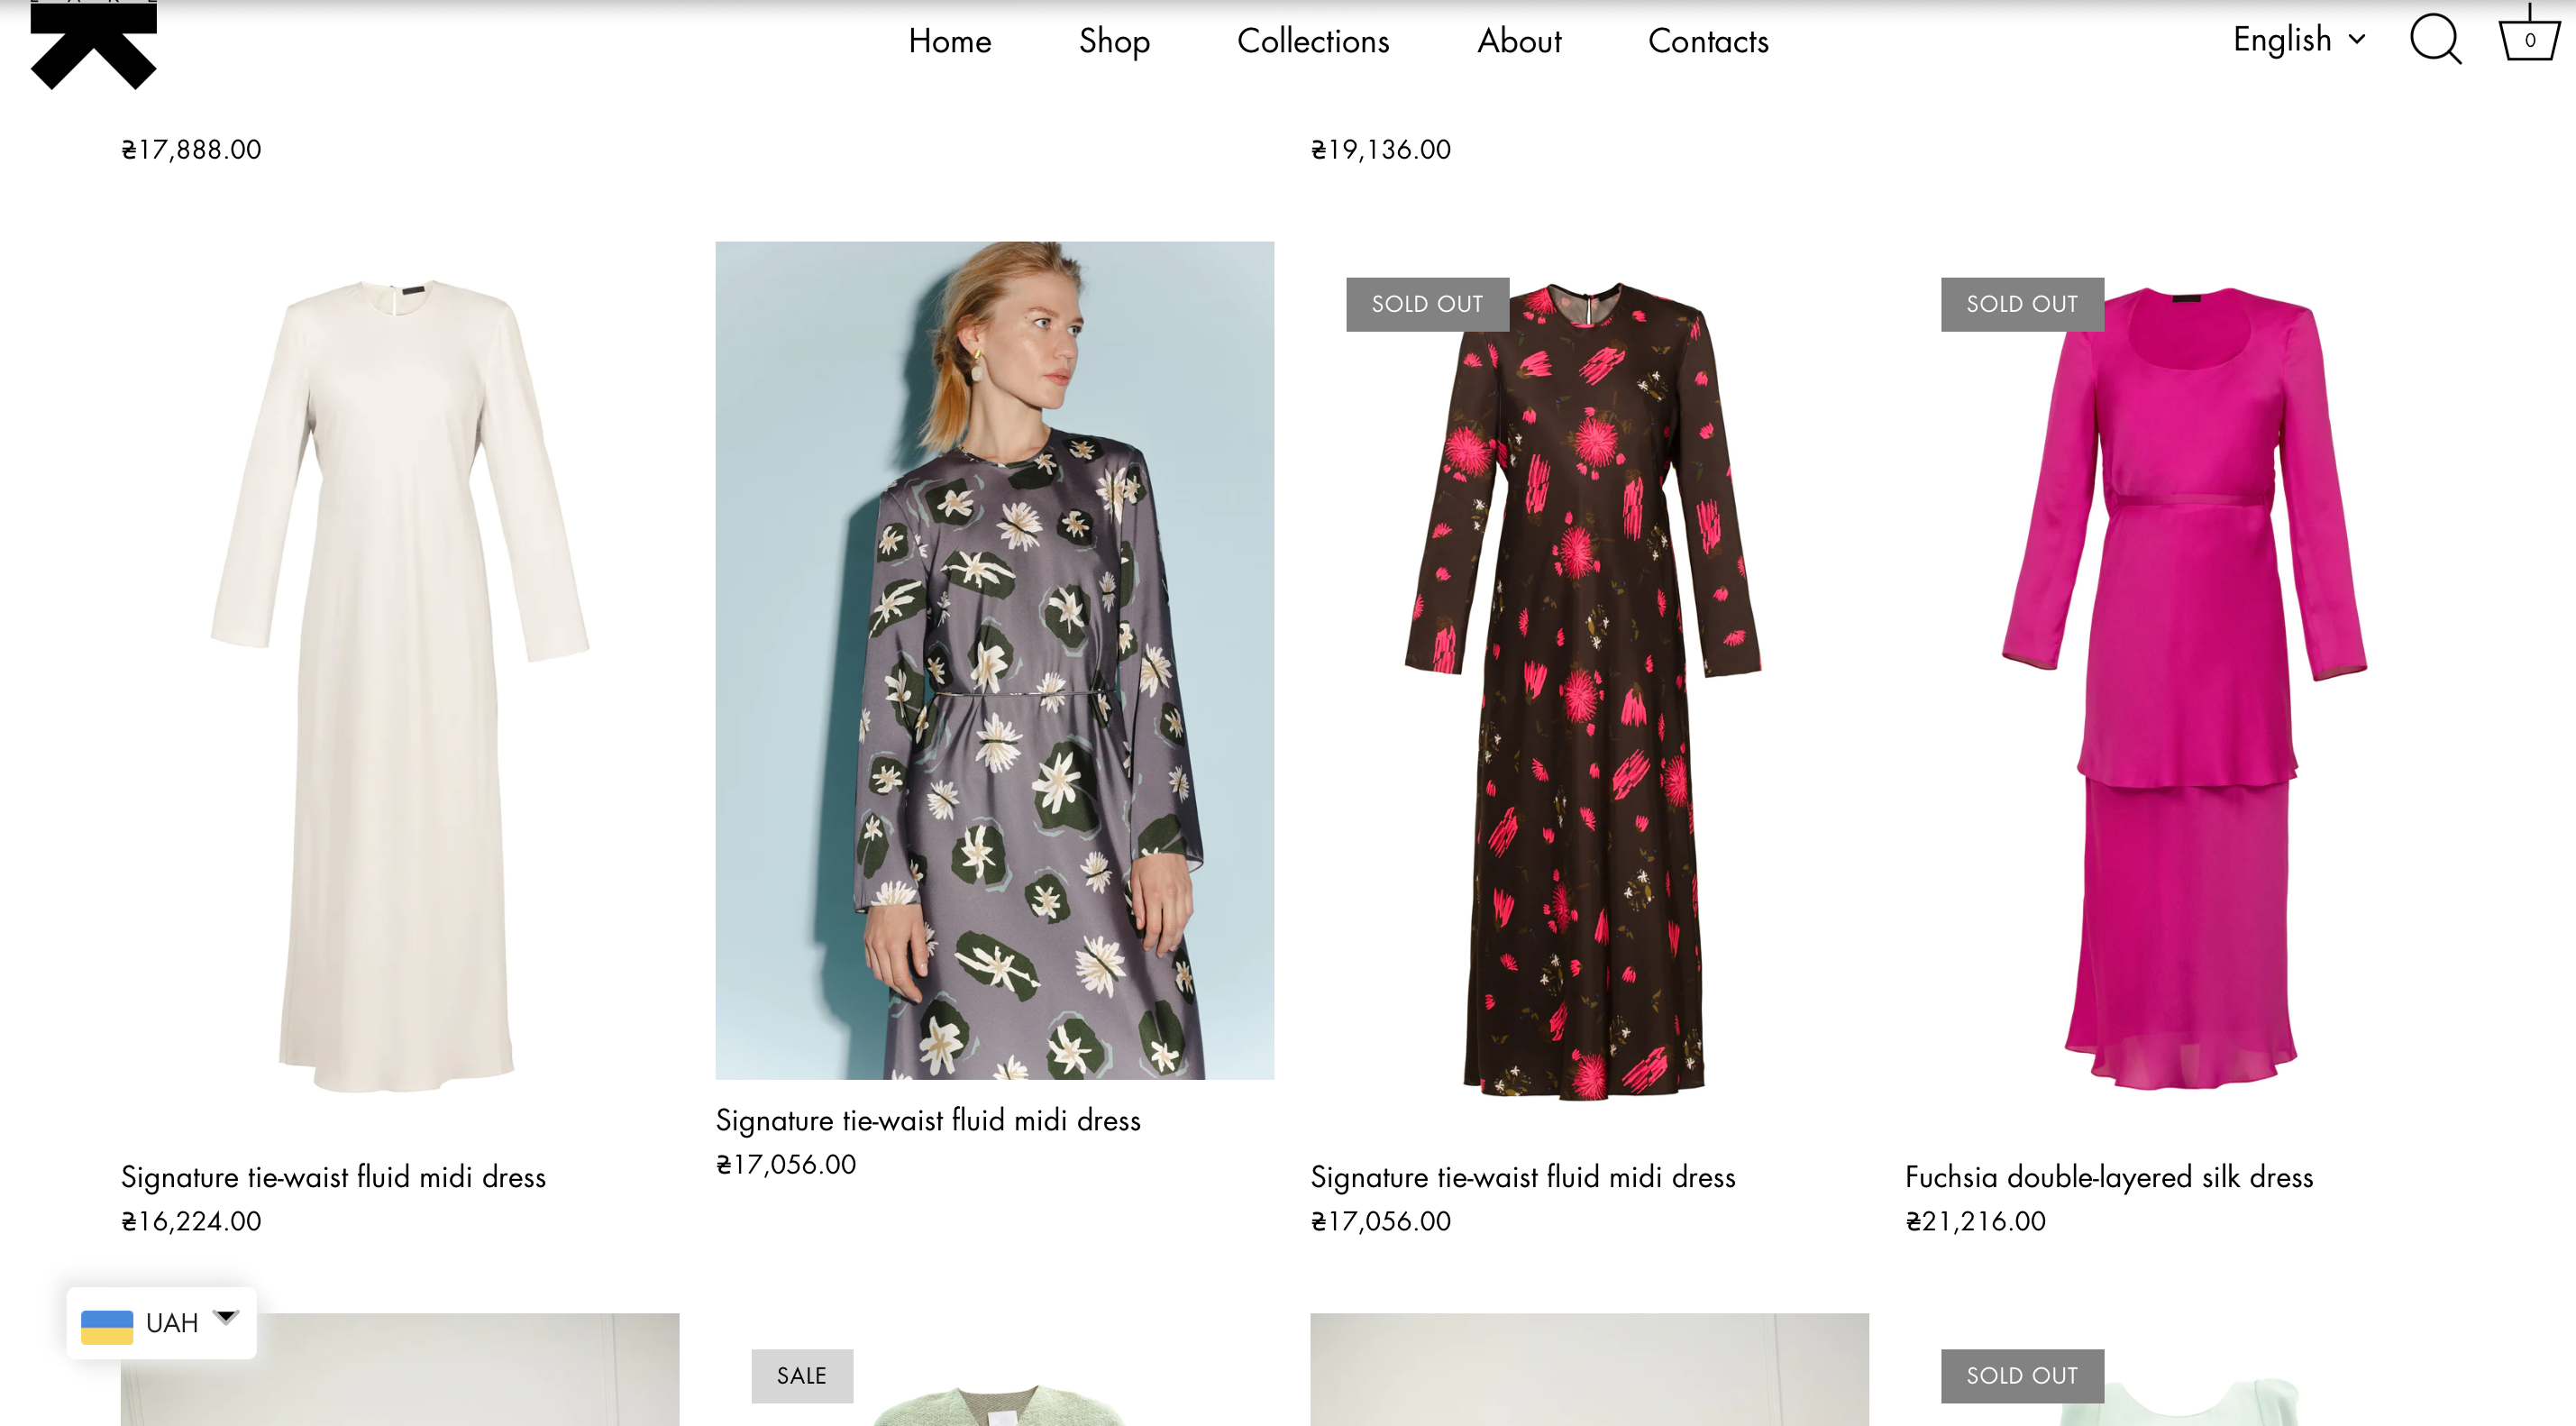Open the Shop menu item
Screen dimensions: 2576x1426
tap(1114, 41)
